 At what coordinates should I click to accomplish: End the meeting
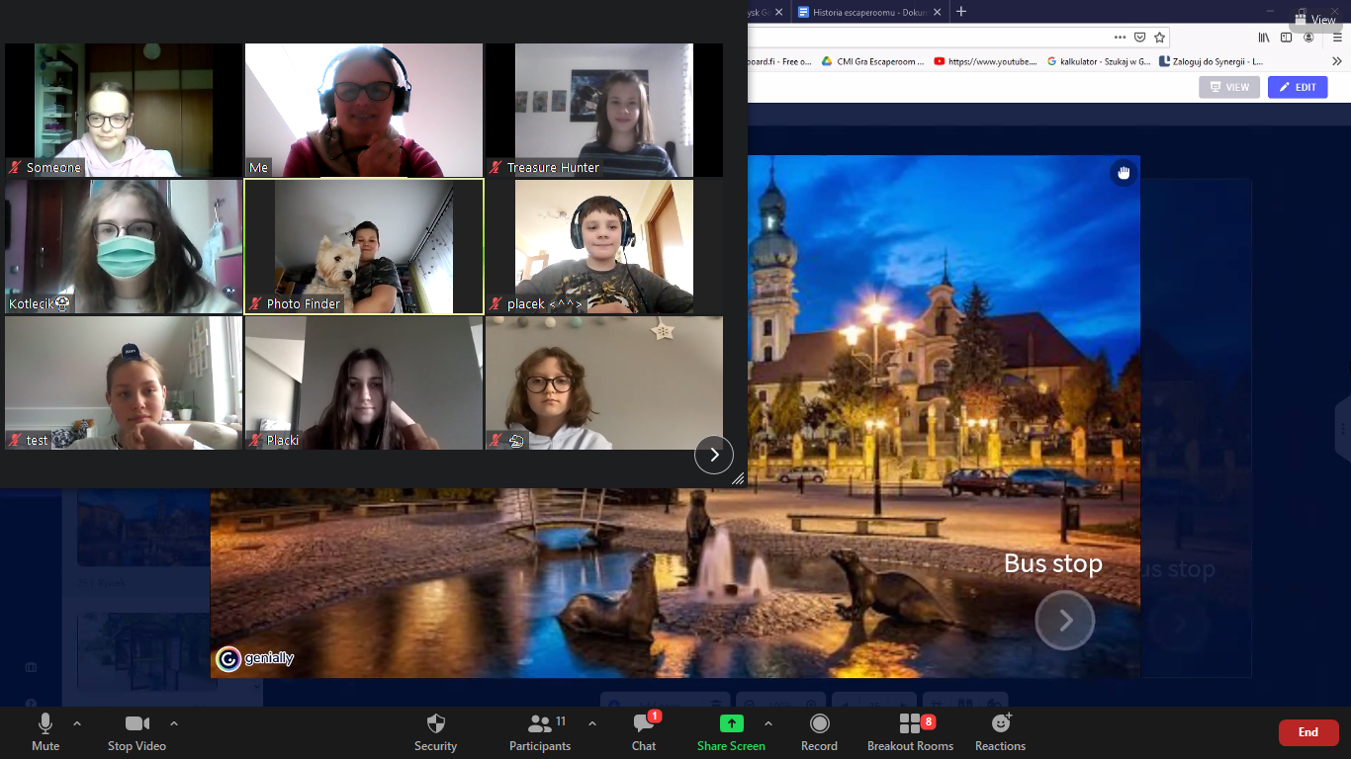coord(1307,732)
